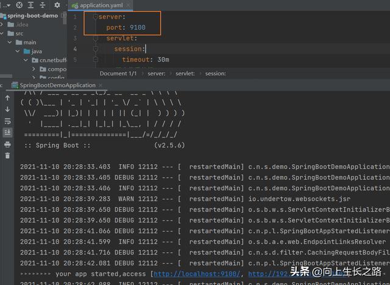This screenshot has height=285, width=390.
Task: Select the SpringBootDemoApplication run tab
Action: (x=57, y=86)
